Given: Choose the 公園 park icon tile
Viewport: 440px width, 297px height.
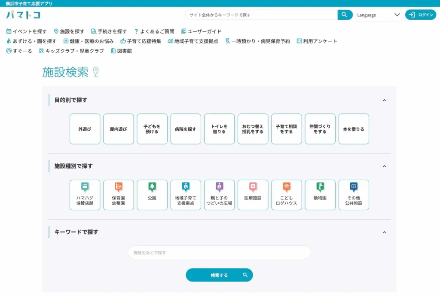Looking at the screenshot, I should tap(152, 195).
